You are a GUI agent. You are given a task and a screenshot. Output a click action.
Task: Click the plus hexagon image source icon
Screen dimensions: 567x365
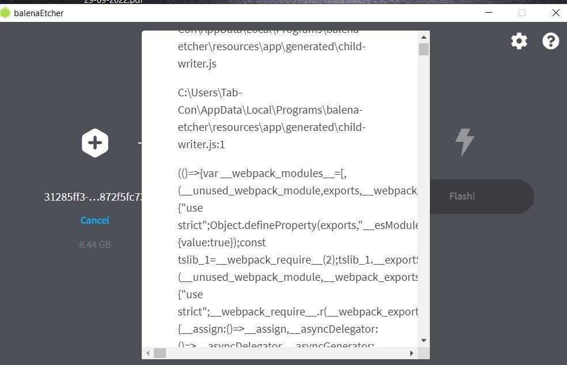[94, 143]
